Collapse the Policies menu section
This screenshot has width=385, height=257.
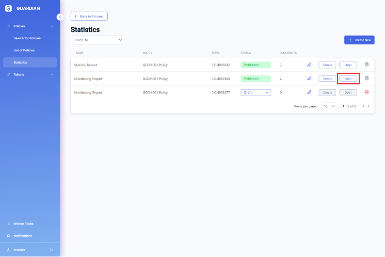[x=51, y=26]
